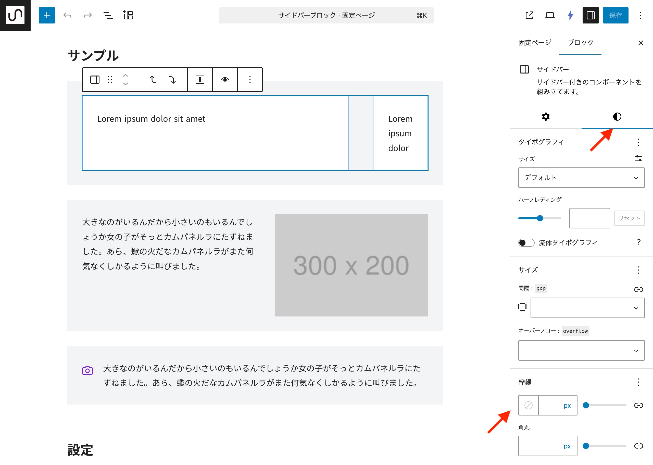Open the document overview list view

pyautogui.click(x=108, y=15)
